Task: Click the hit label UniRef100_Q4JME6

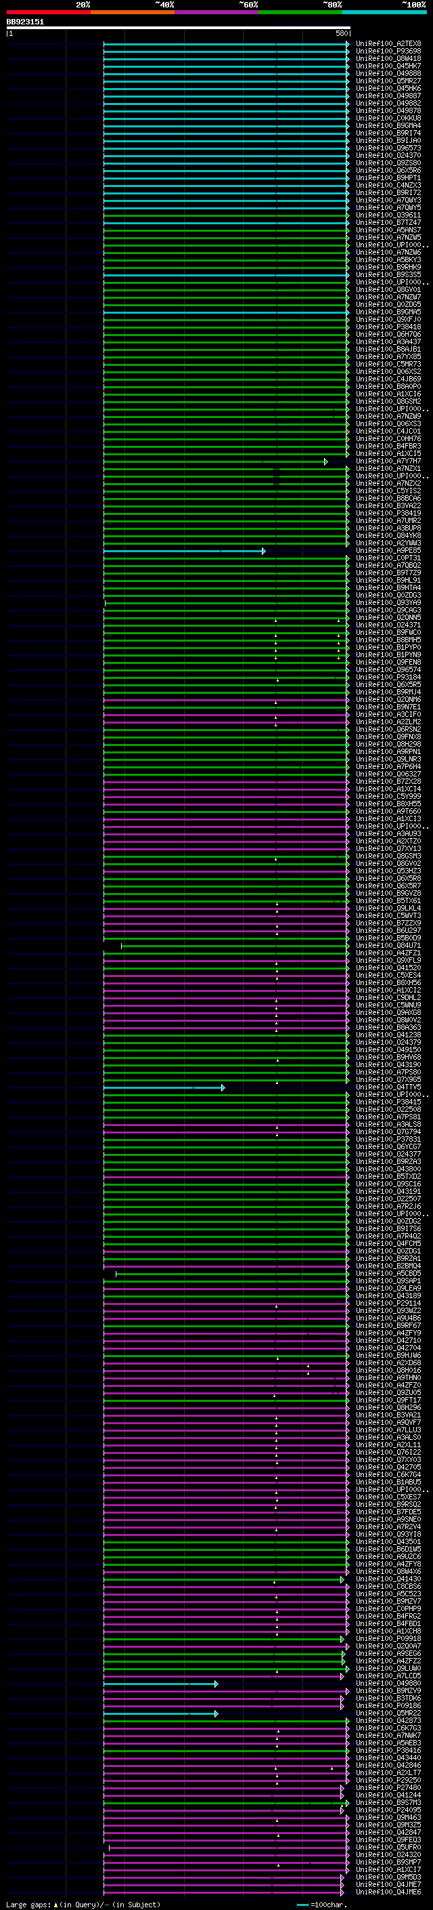Action: tap(388, 1892)
